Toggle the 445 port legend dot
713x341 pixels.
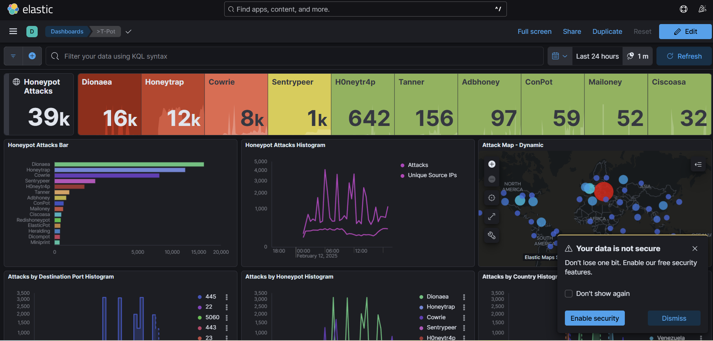[200, 297]
